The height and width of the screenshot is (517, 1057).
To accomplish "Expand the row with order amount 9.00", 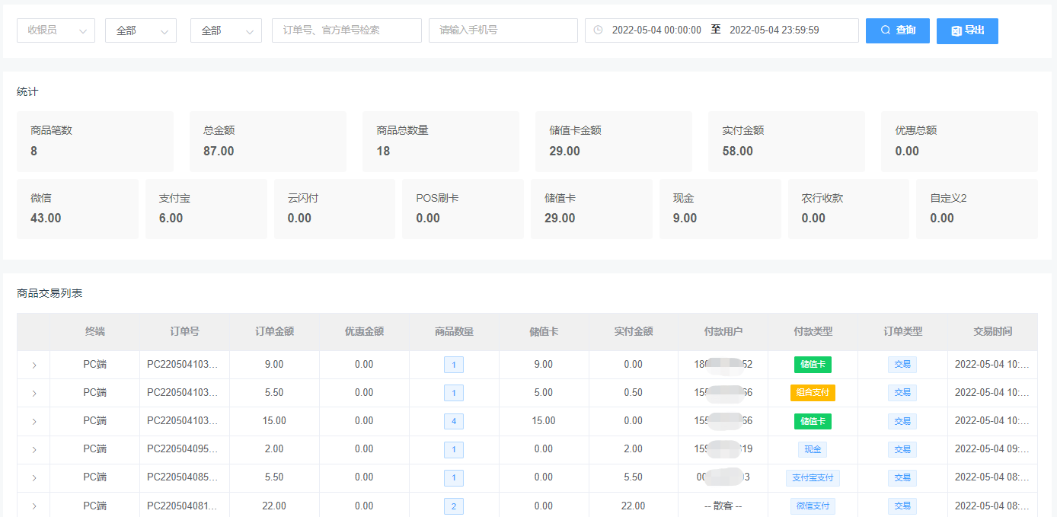I will [34, 365].
